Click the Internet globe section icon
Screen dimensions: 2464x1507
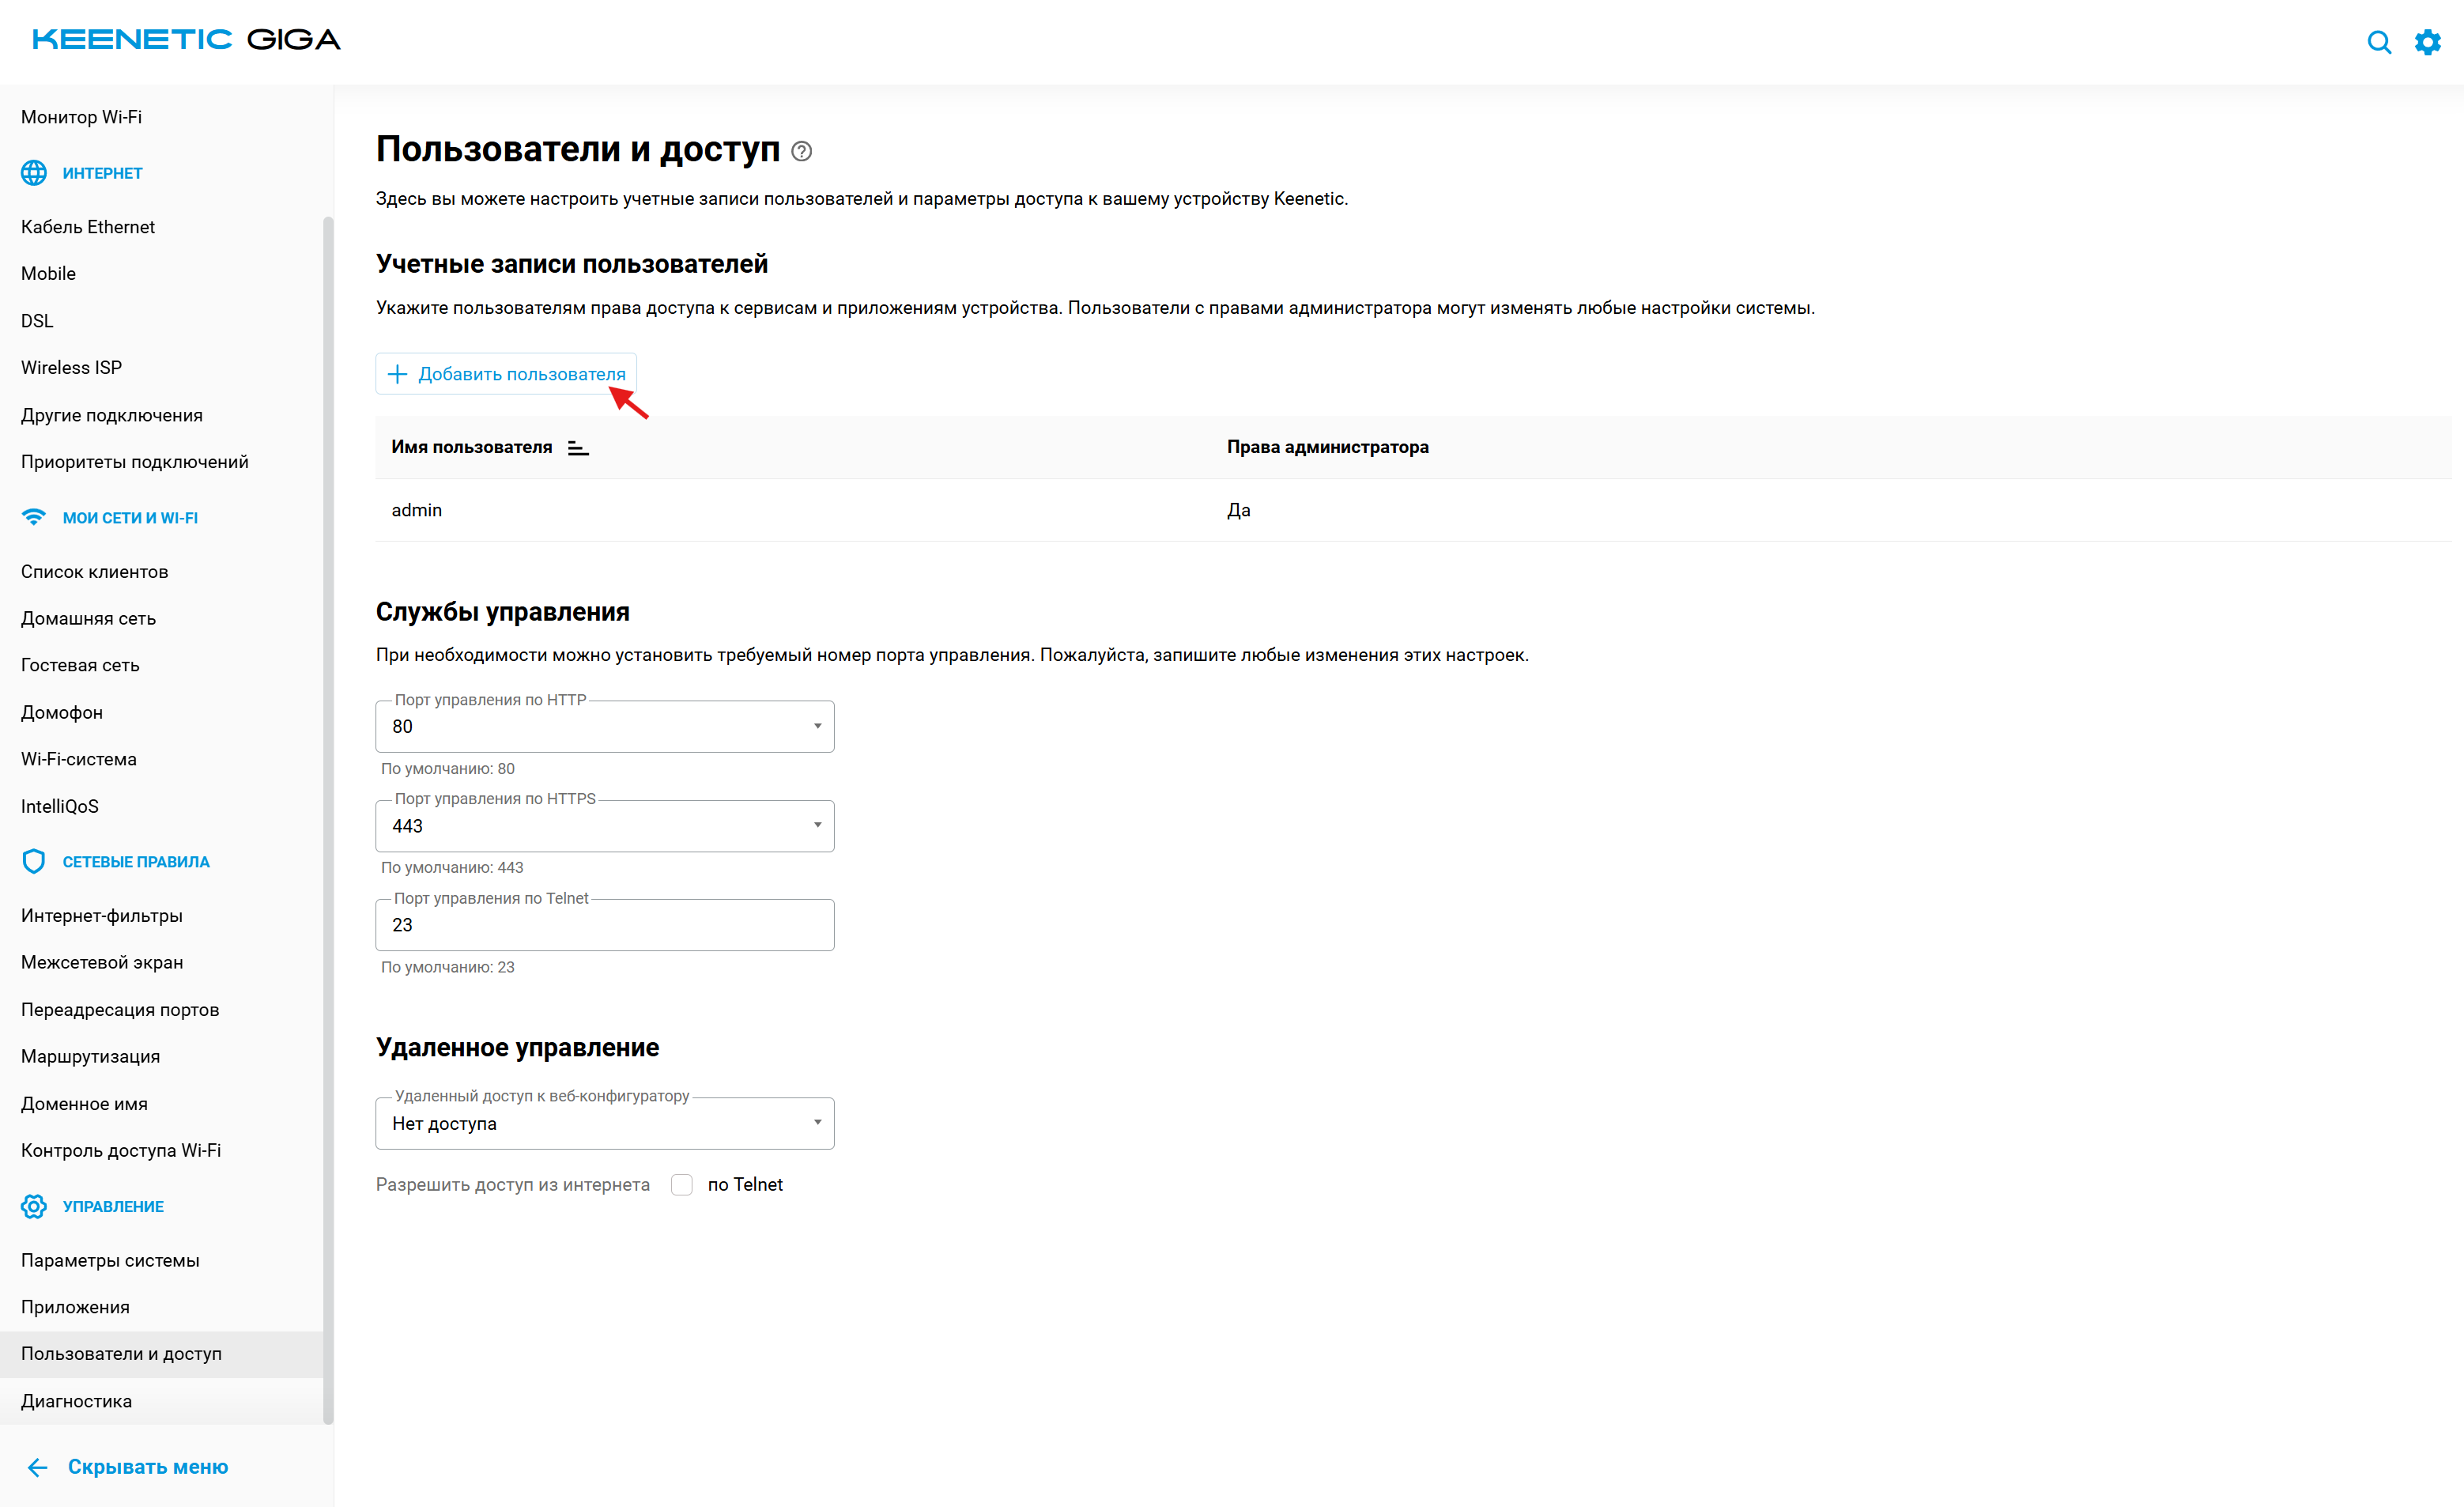(34, 173)
